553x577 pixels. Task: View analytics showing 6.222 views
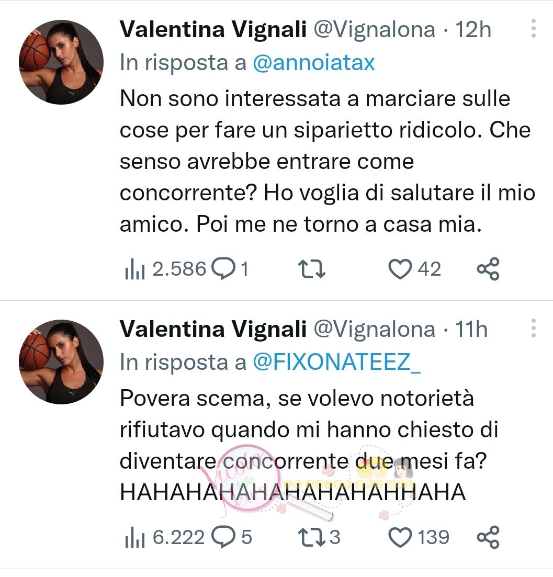(x=164, y=537)
